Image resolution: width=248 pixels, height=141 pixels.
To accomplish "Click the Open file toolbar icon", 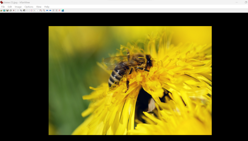I will click(1, 11).
